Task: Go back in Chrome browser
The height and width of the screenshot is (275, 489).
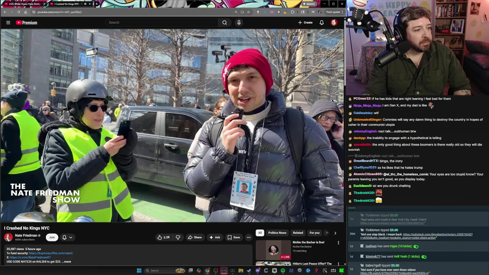Action: click(5, 12)
